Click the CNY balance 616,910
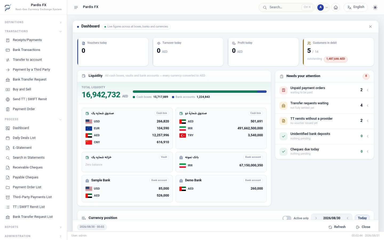Screen dimensions: 384x240 pyautogui.click(x=163, y=142)
